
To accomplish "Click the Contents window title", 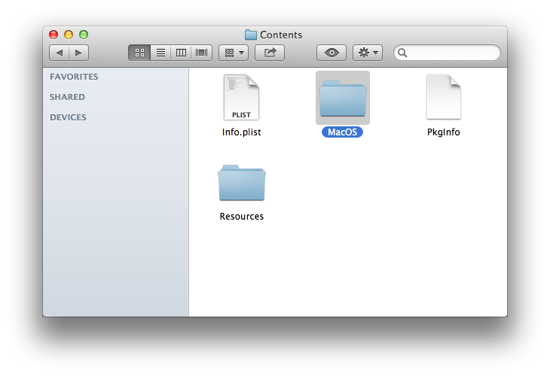I will [280, 35].
